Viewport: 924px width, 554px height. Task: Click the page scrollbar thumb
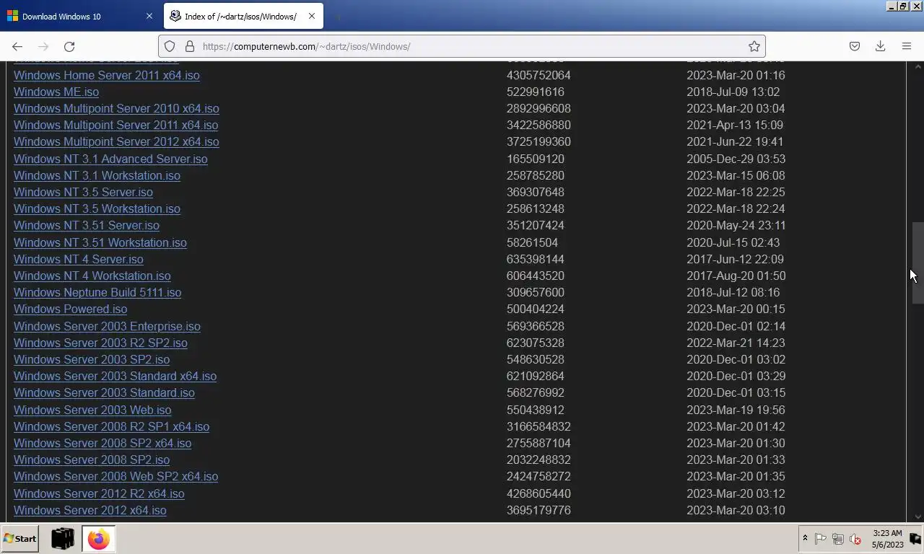[918, 263]
